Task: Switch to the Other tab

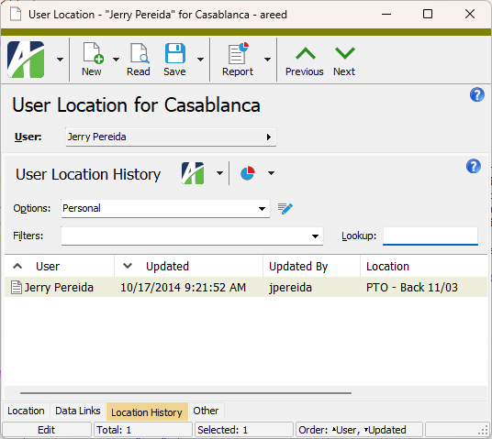Action: click(x=206, y=411)
